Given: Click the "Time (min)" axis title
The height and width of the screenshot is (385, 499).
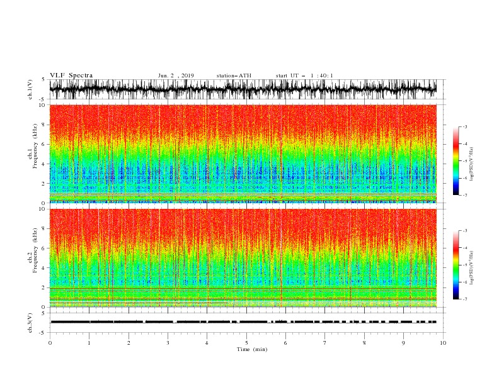Looking at the screenshot, I should (x=252, y=349).
